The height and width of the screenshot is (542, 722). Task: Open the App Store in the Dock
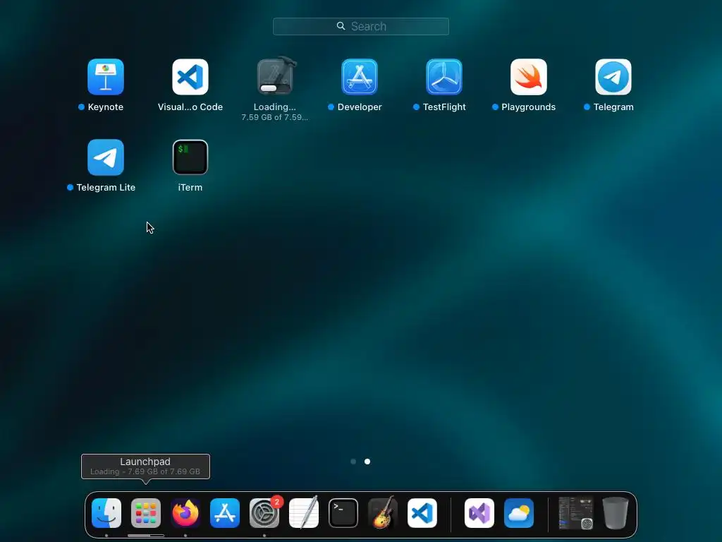point(225,513)
